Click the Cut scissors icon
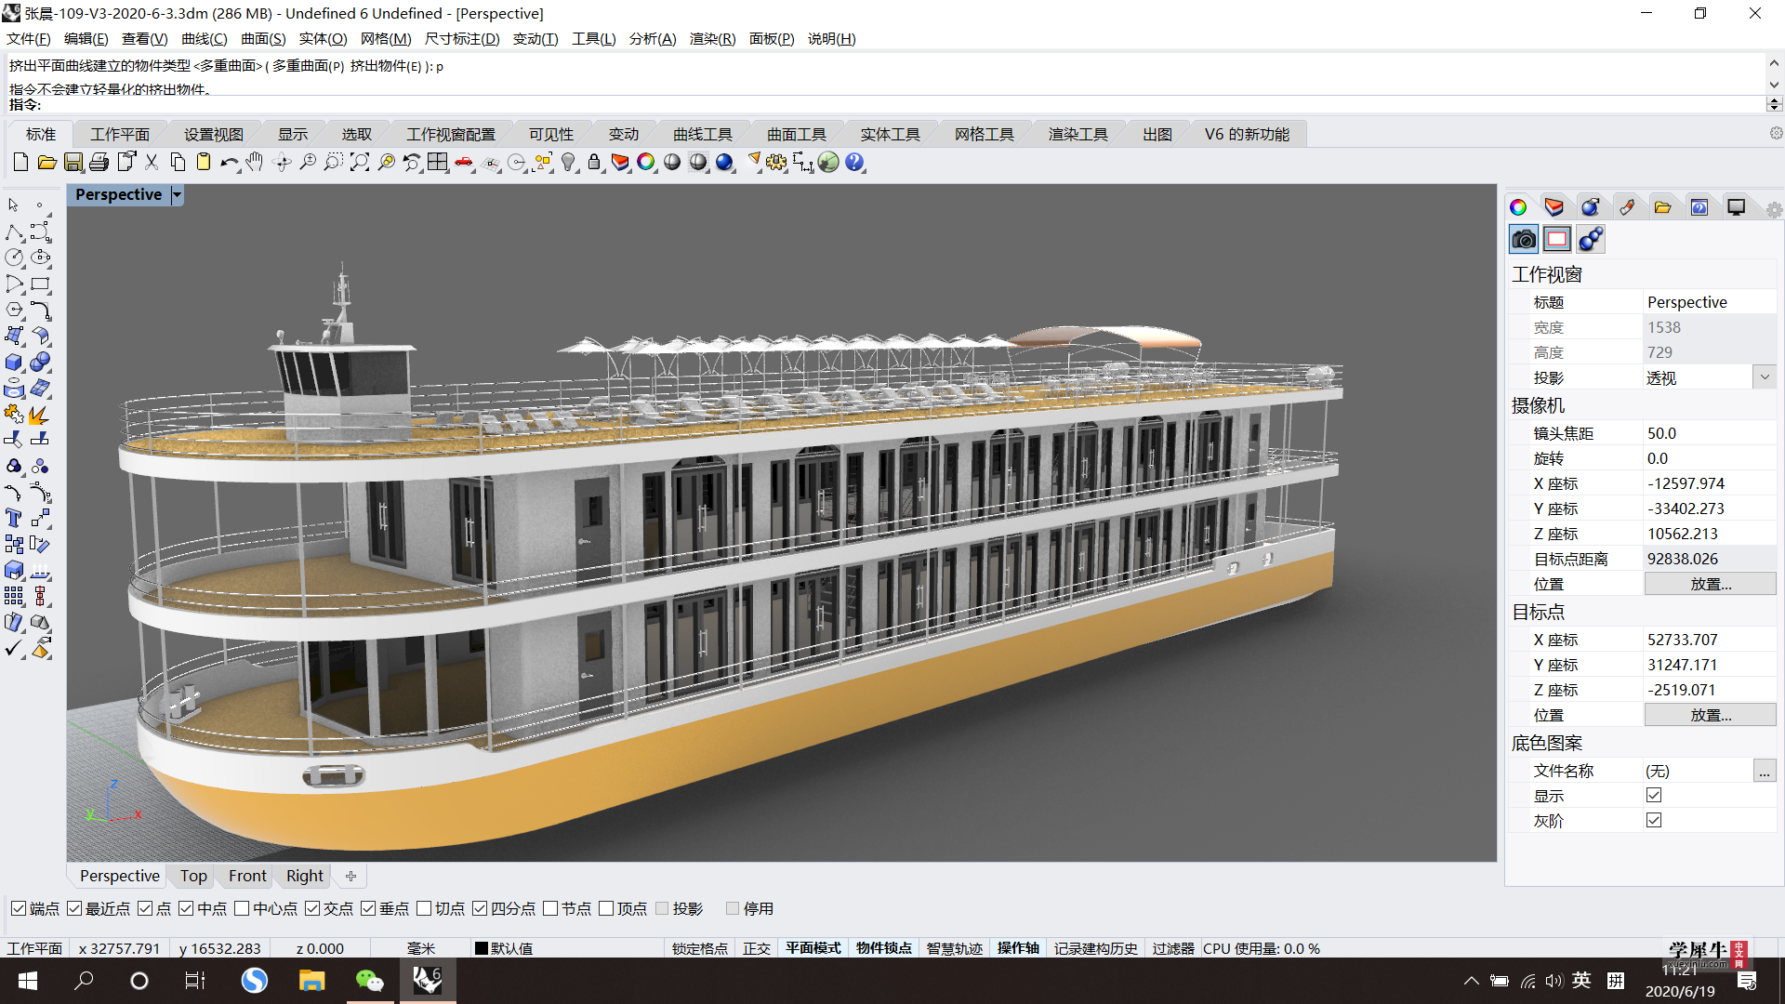The width and height of the screenshot is (1785, 1004). click(x=152, y=163)
